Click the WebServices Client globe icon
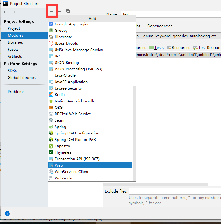This screenshot has height=224, width=221. click(51, 171)
